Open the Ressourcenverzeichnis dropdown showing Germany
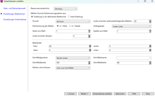155x96 pixels. tap(66, 9)
